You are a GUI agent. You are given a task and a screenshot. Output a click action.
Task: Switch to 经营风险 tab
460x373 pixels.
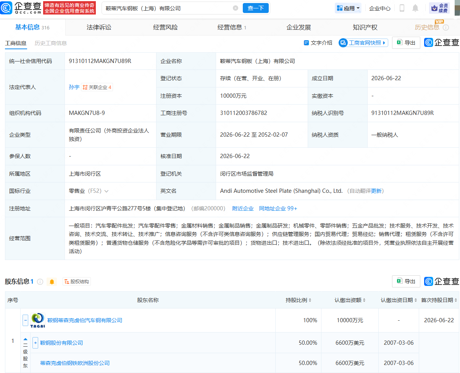tap(165, 27)
